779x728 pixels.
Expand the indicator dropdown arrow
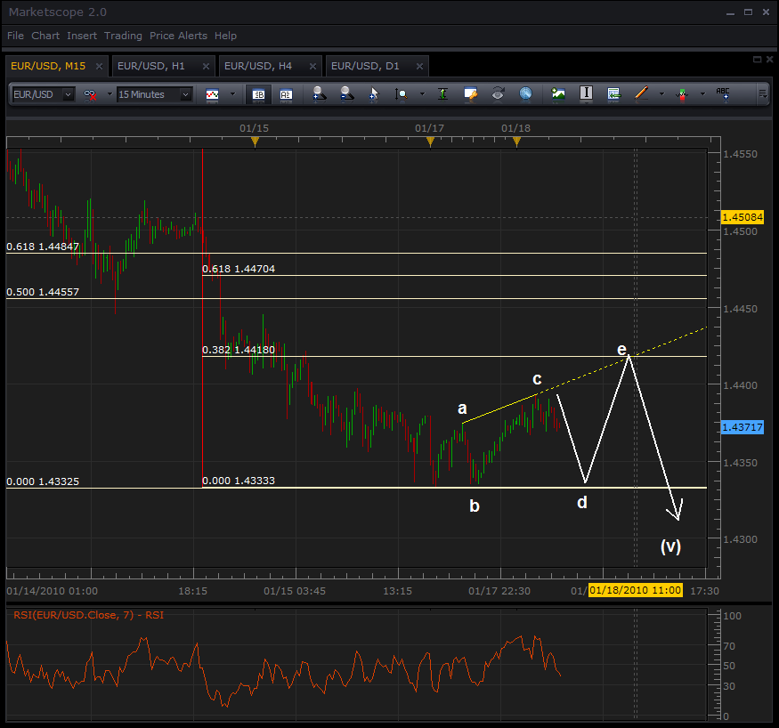point(702,93)
